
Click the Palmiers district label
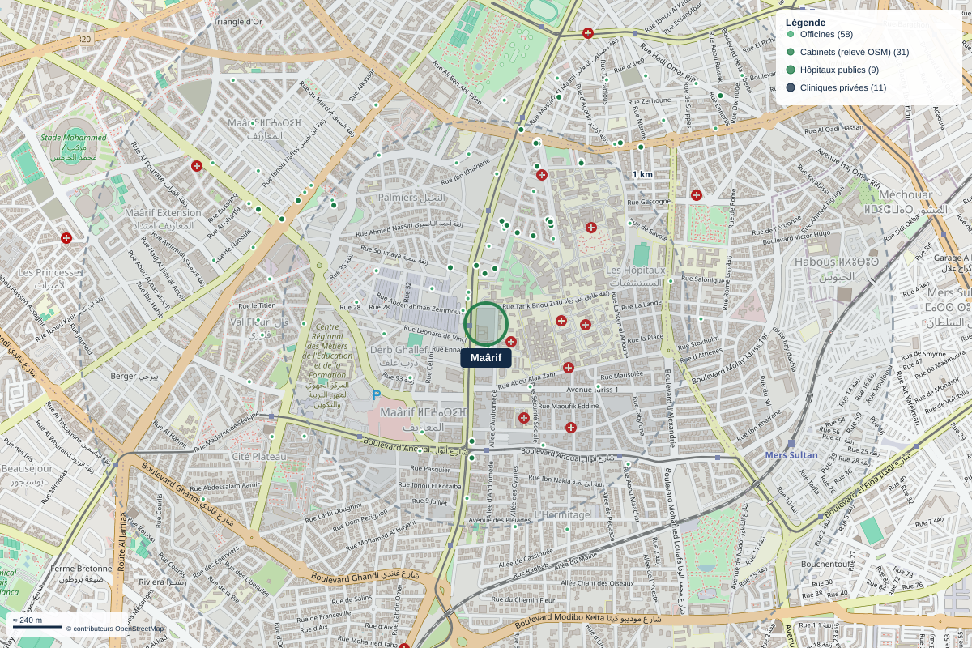[x=412, y=198]
